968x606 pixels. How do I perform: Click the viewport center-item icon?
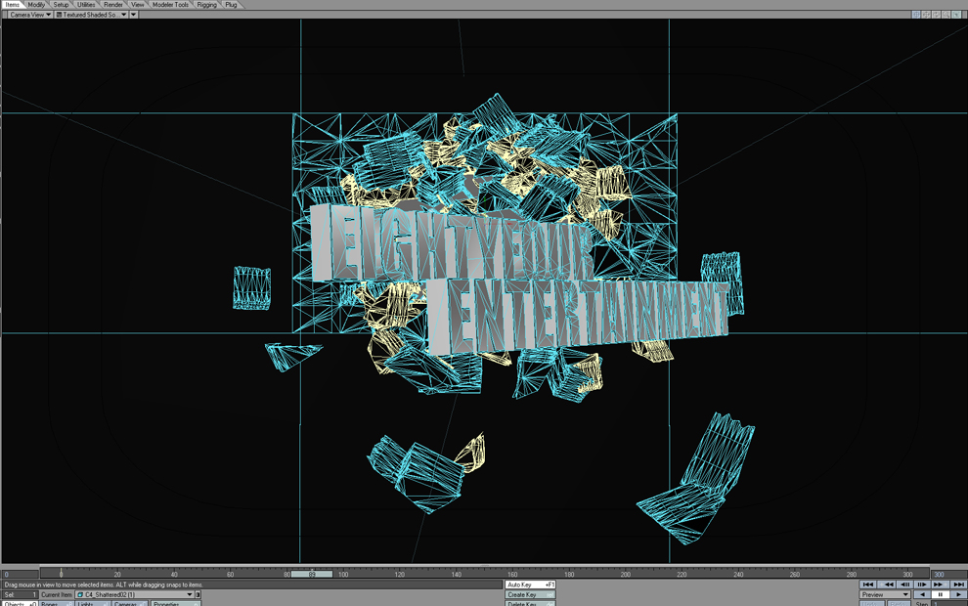click(x=916, y=15)
